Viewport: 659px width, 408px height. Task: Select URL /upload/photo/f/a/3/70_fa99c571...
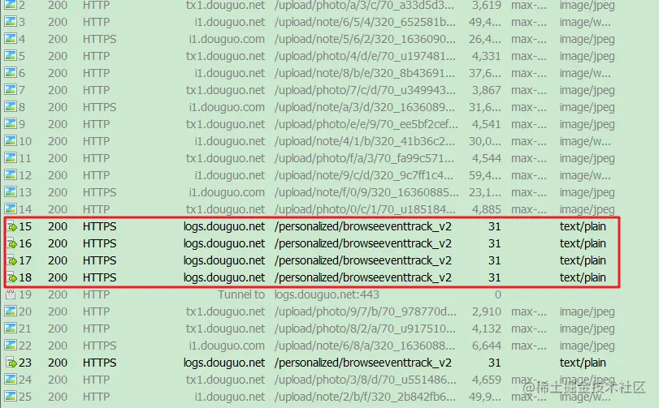365,158
